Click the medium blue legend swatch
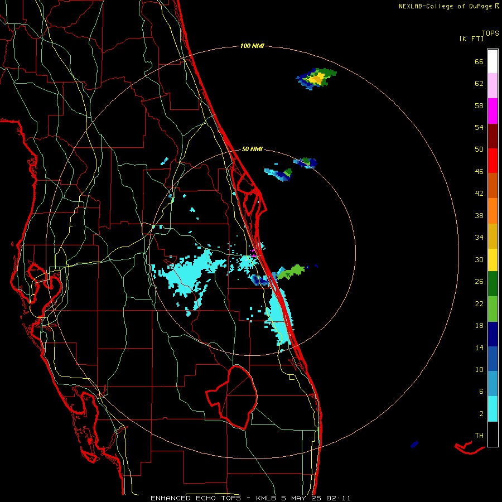Screen dimensions: 502x502 [493, 359]
